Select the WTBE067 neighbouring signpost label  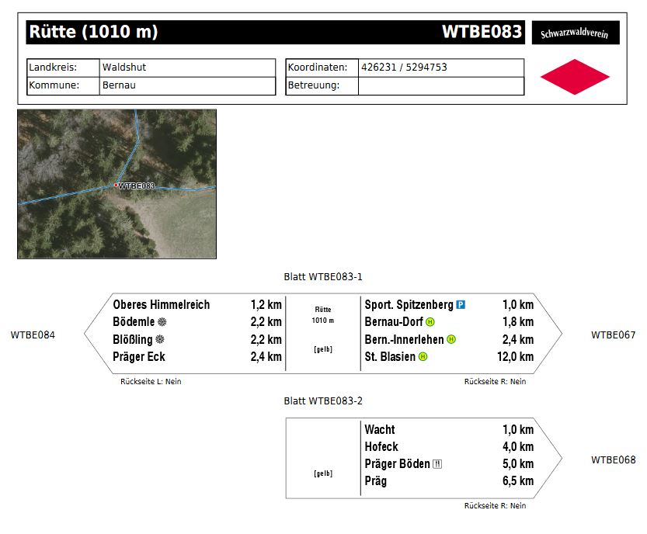click(613, 335)
